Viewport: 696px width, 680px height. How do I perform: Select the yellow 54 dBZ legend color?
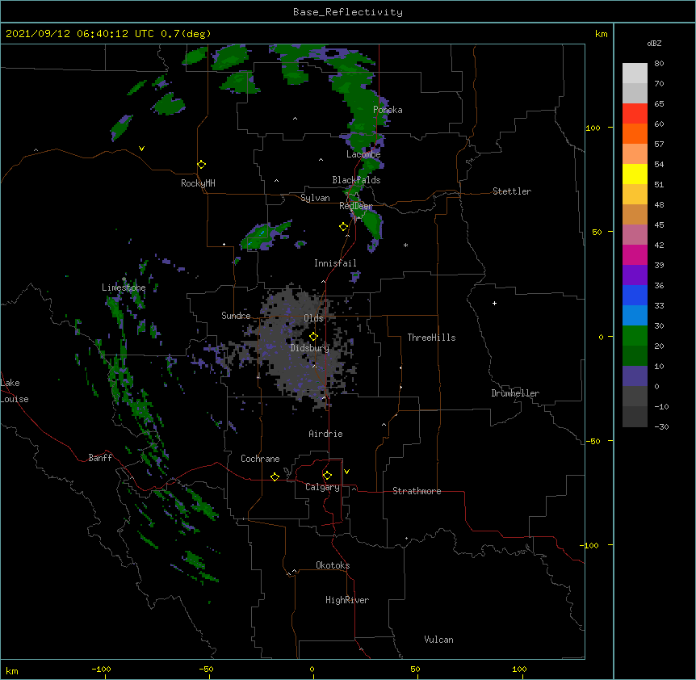tap(635, 174)
